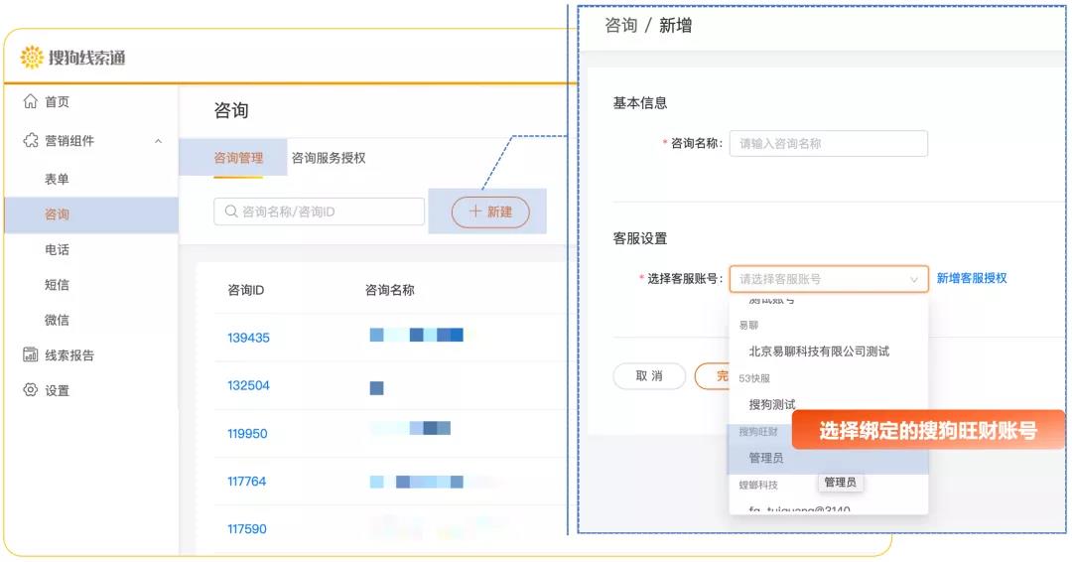Open 首页 in the sidebar

pos(57,102)
